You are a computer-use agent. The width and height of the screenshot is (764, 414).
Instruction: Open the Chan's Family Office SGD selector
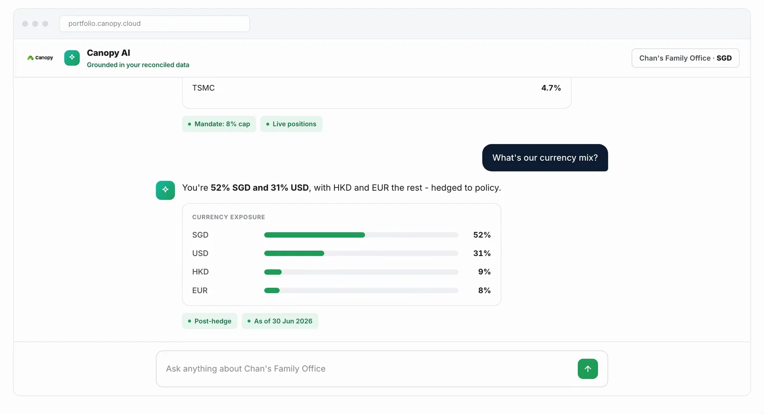pos(685,58)
